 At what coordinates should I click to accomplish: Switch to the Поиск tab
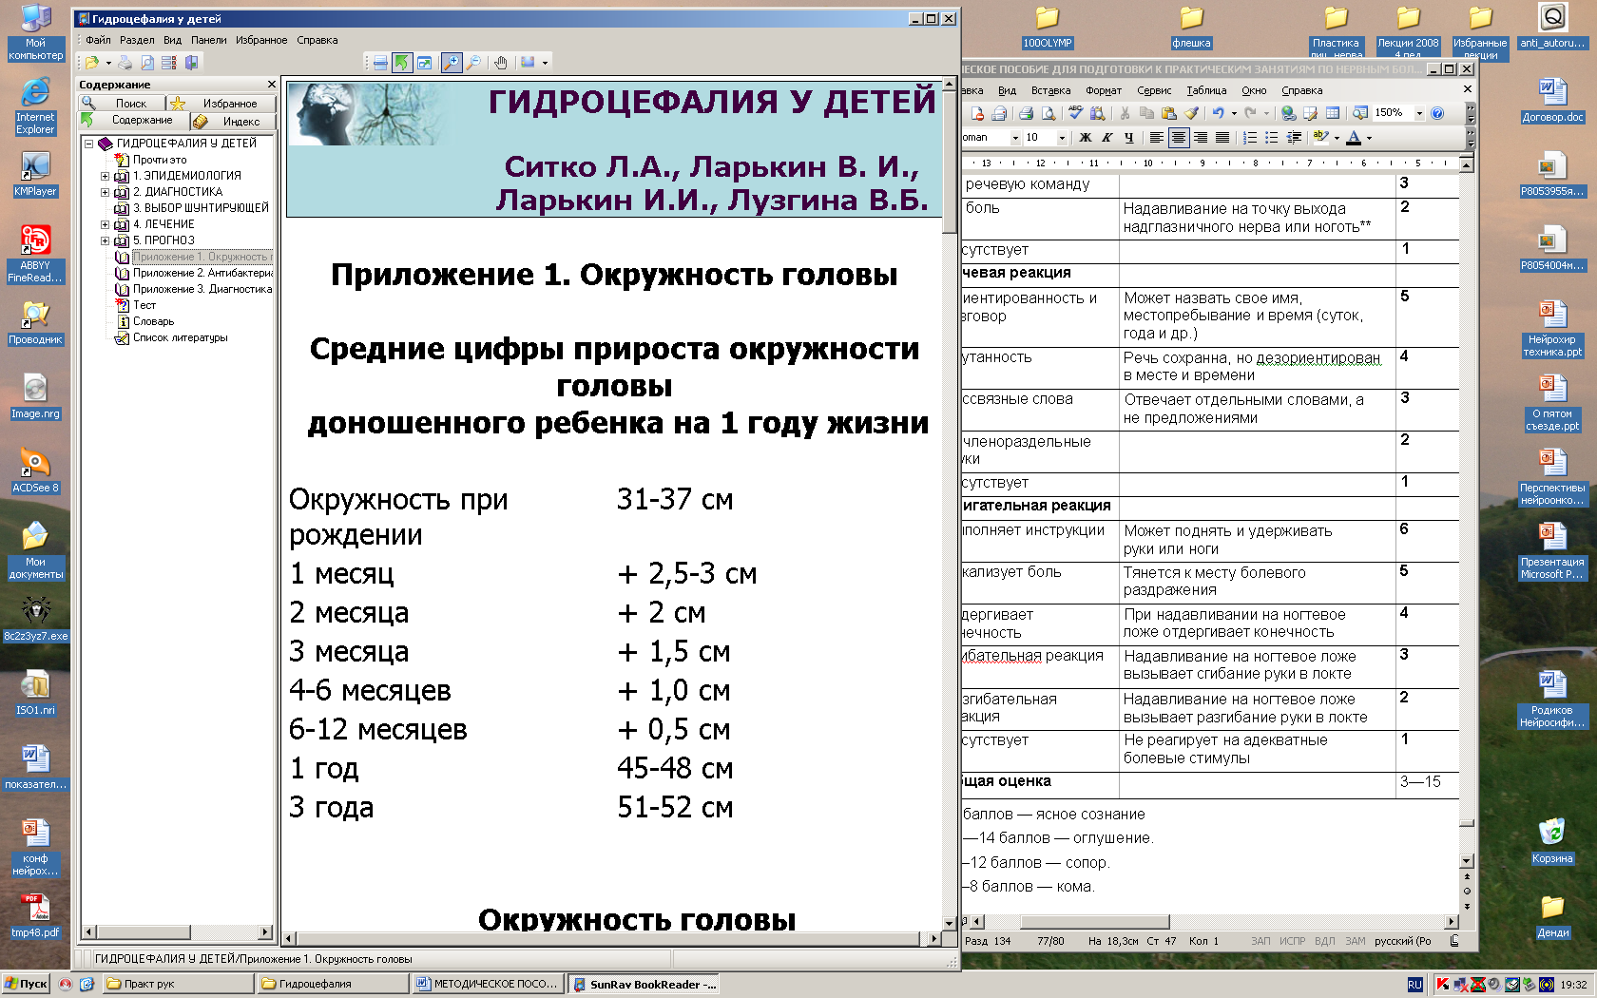point(123,103)
